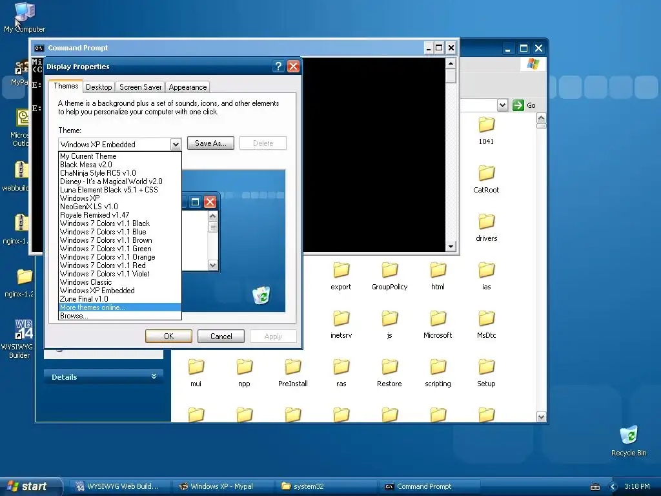Click the My Computer desktop icon
Image resolution: width=661 pixels, height=496 pixels.
25,17
